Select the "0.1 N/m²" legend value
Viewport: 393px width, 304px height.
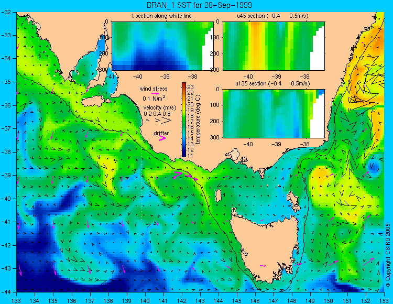tap(154, 98)
